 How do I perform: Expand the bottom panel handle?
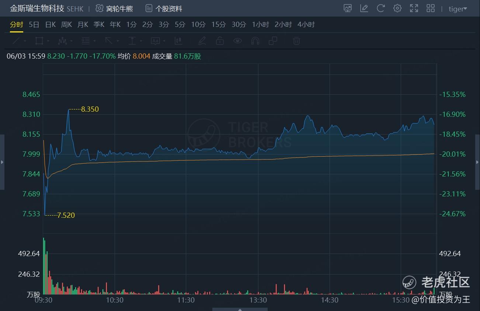(x=240, y=310)
